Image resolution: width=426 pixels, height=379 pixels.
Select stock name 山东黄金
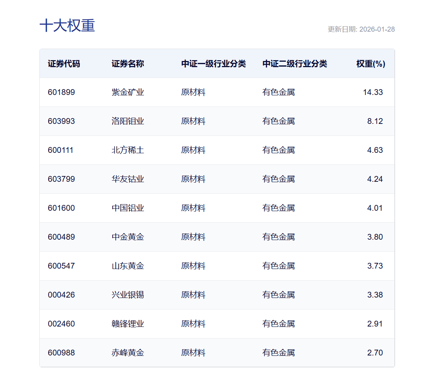pos(128,266)
